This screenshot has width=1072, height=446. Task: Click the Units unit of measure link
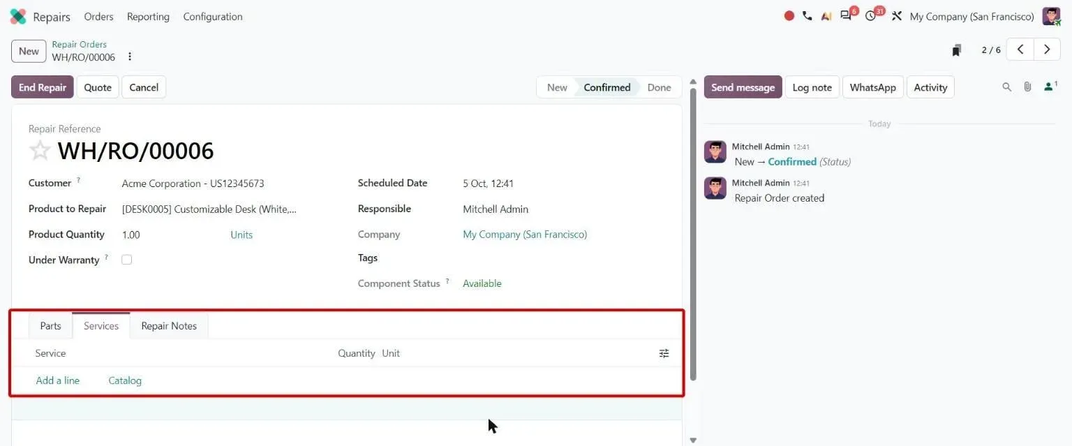tap(241, 235)
